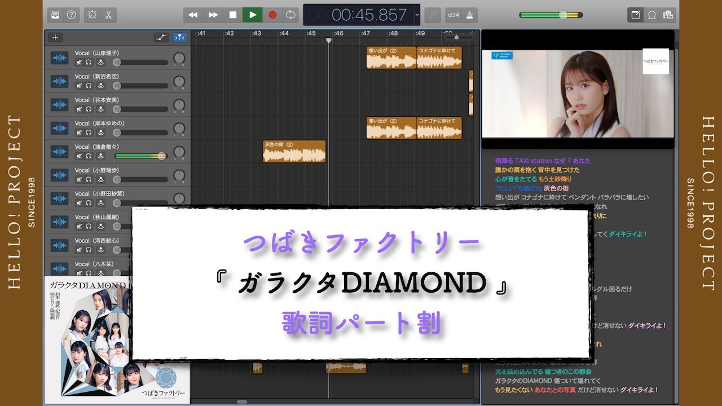The height and width of the screenshot is (406, 722).
Task: Click the pan knob of Vocal（山岸理子）
Action: [x=179, y=58]
